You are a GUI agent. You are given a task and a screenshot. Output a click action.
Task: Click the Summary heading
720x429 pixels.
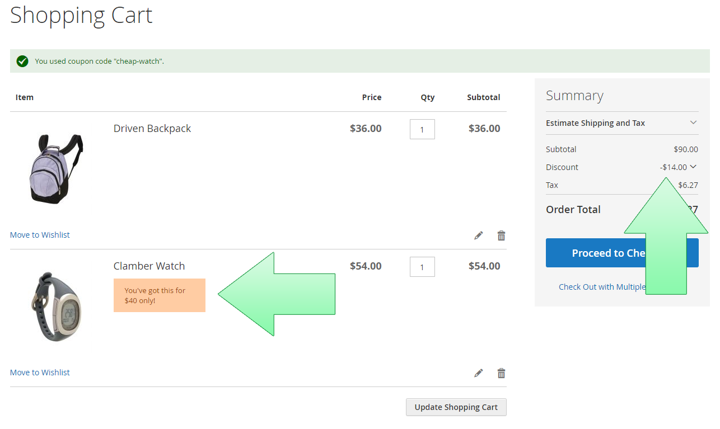pos(574,96)
